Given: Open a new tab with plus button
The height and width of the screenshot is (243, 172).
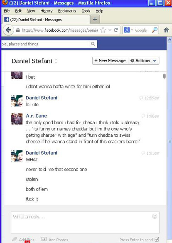Looking at the screenshot, I should click(x=95, y=19).
